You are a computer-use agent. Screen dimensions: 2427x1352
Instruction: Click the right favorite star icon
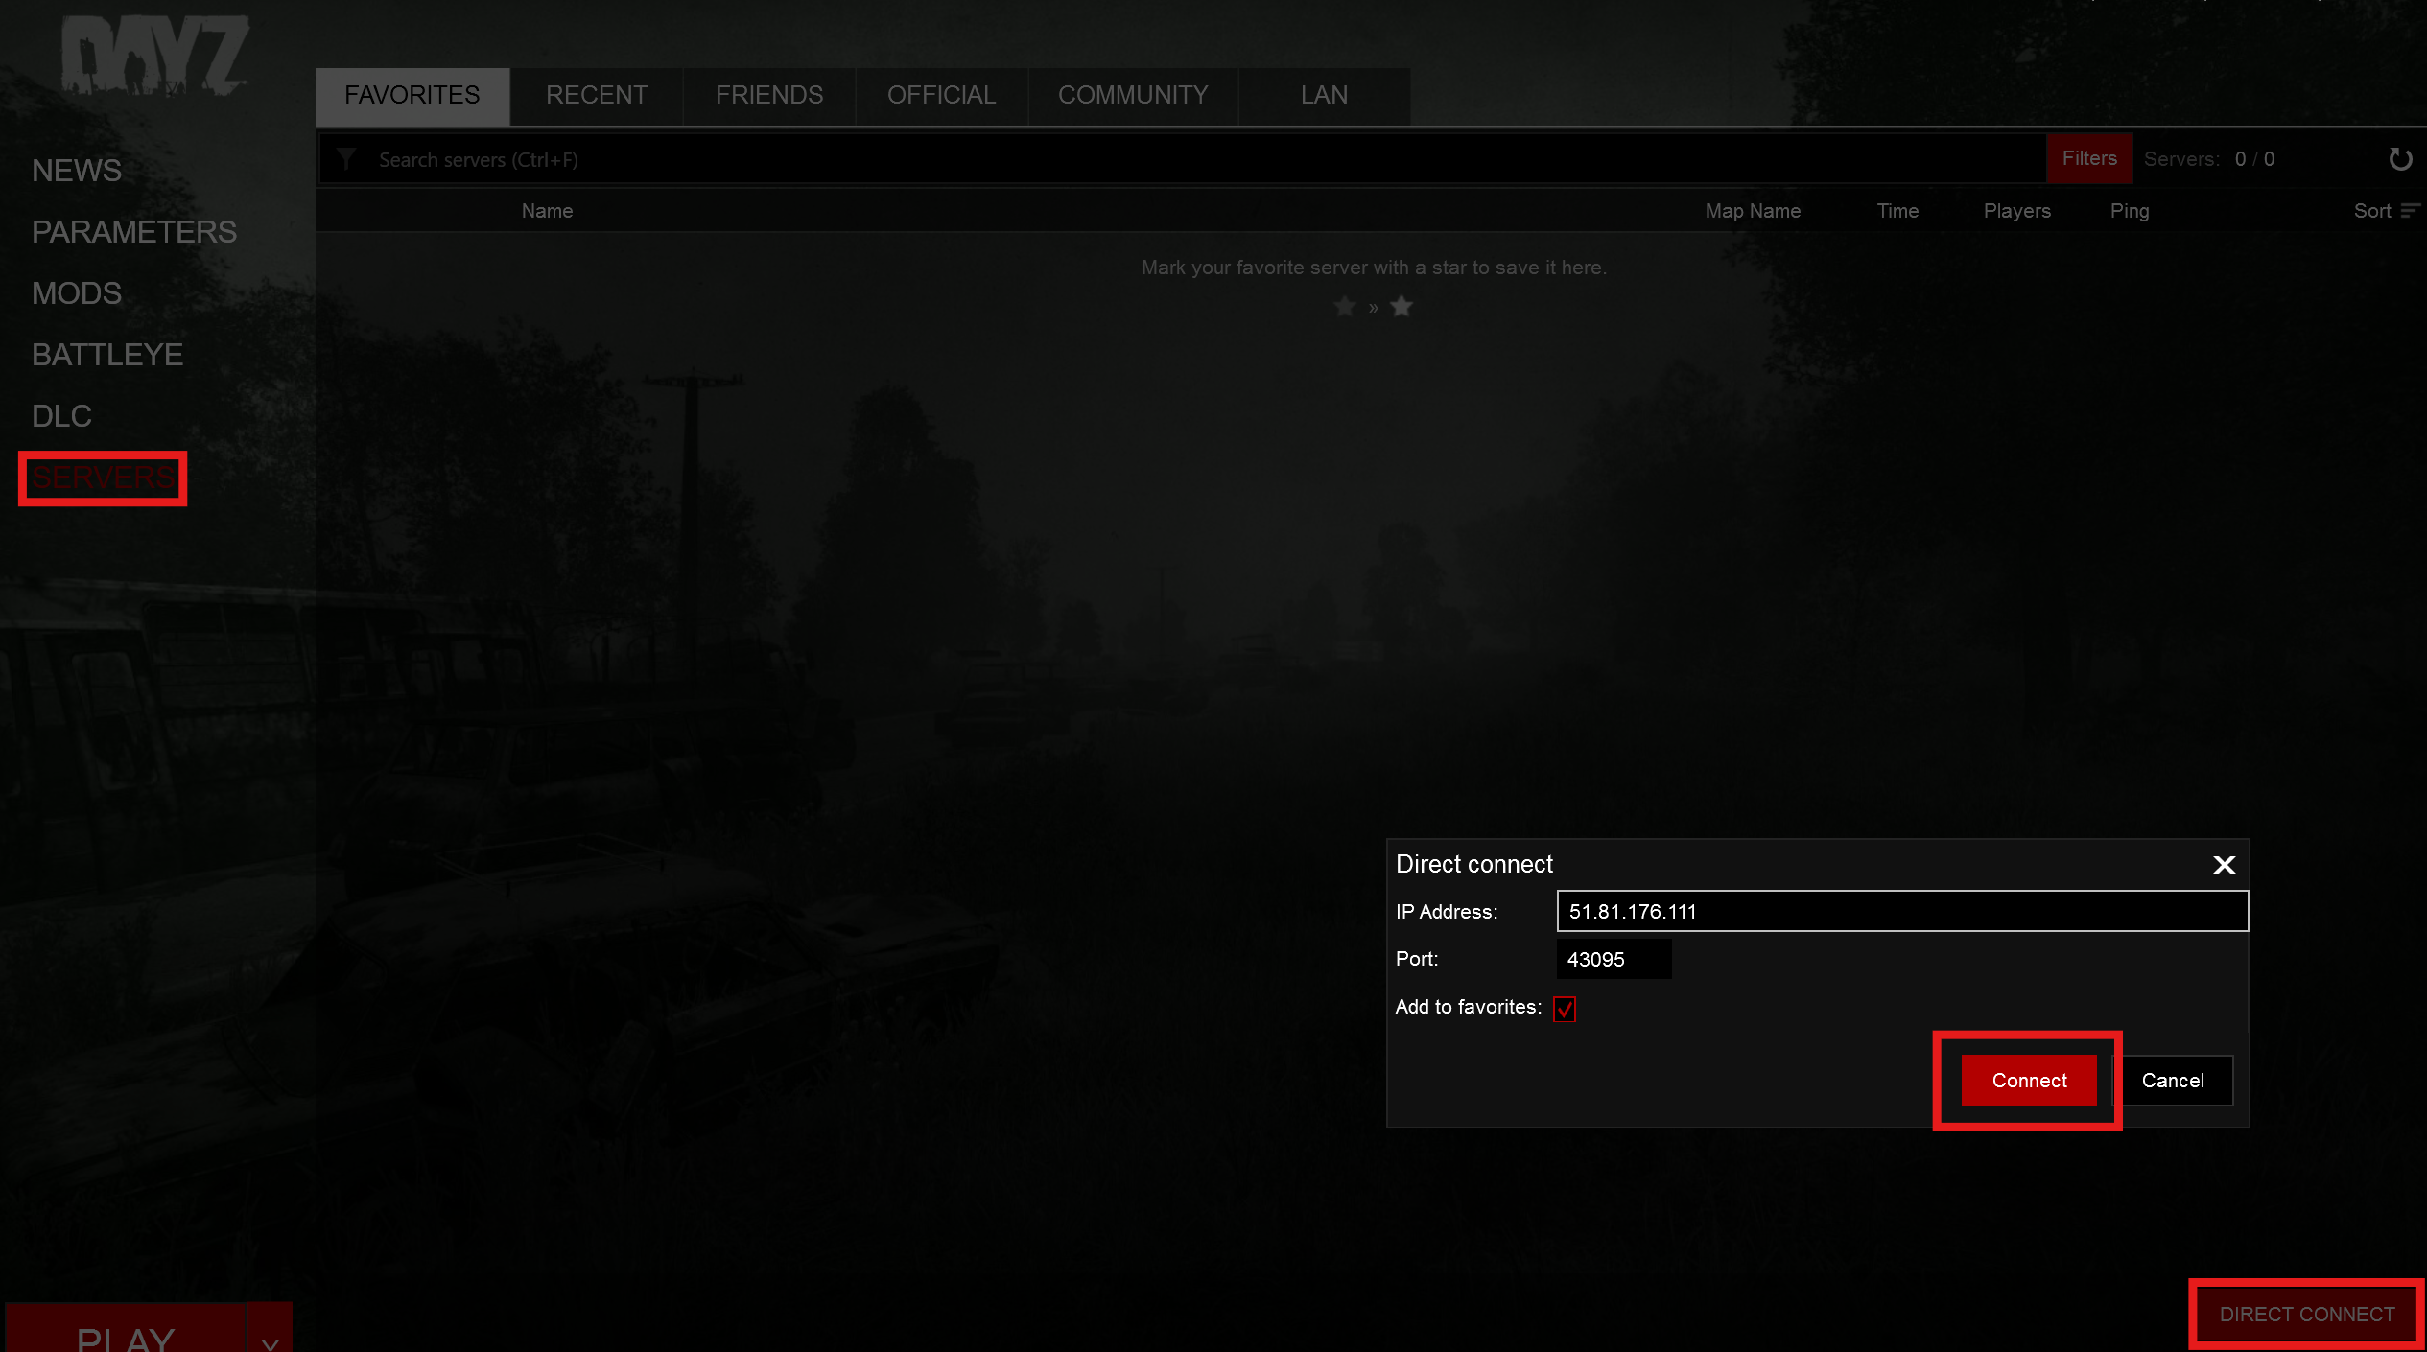(1402, 306)
